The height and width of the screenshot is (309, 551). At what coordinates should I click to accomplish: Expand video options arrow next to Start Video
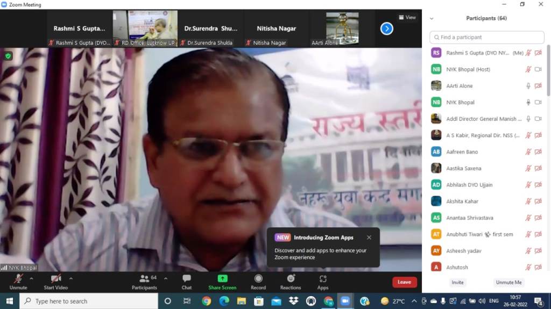point(71,278)
